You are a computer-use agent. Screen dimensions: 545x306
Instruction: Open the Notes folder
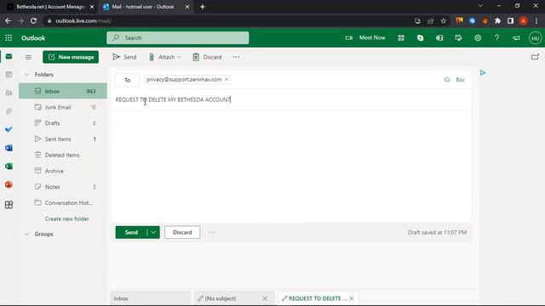click(63, 187)
